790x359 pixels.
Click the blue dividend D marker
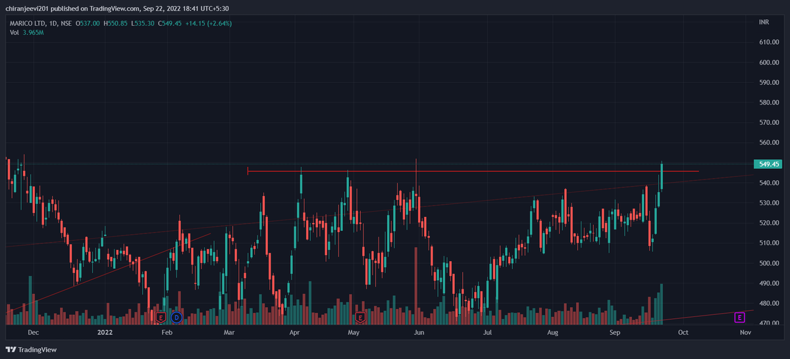176,318
